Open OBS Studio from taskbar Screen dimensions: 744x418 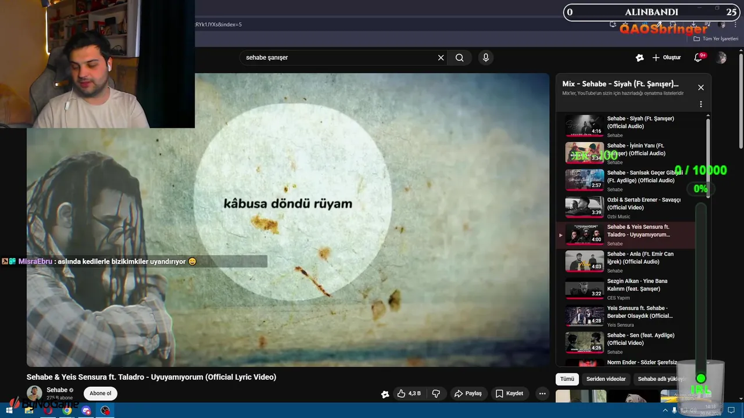click(x=105, y=410)
